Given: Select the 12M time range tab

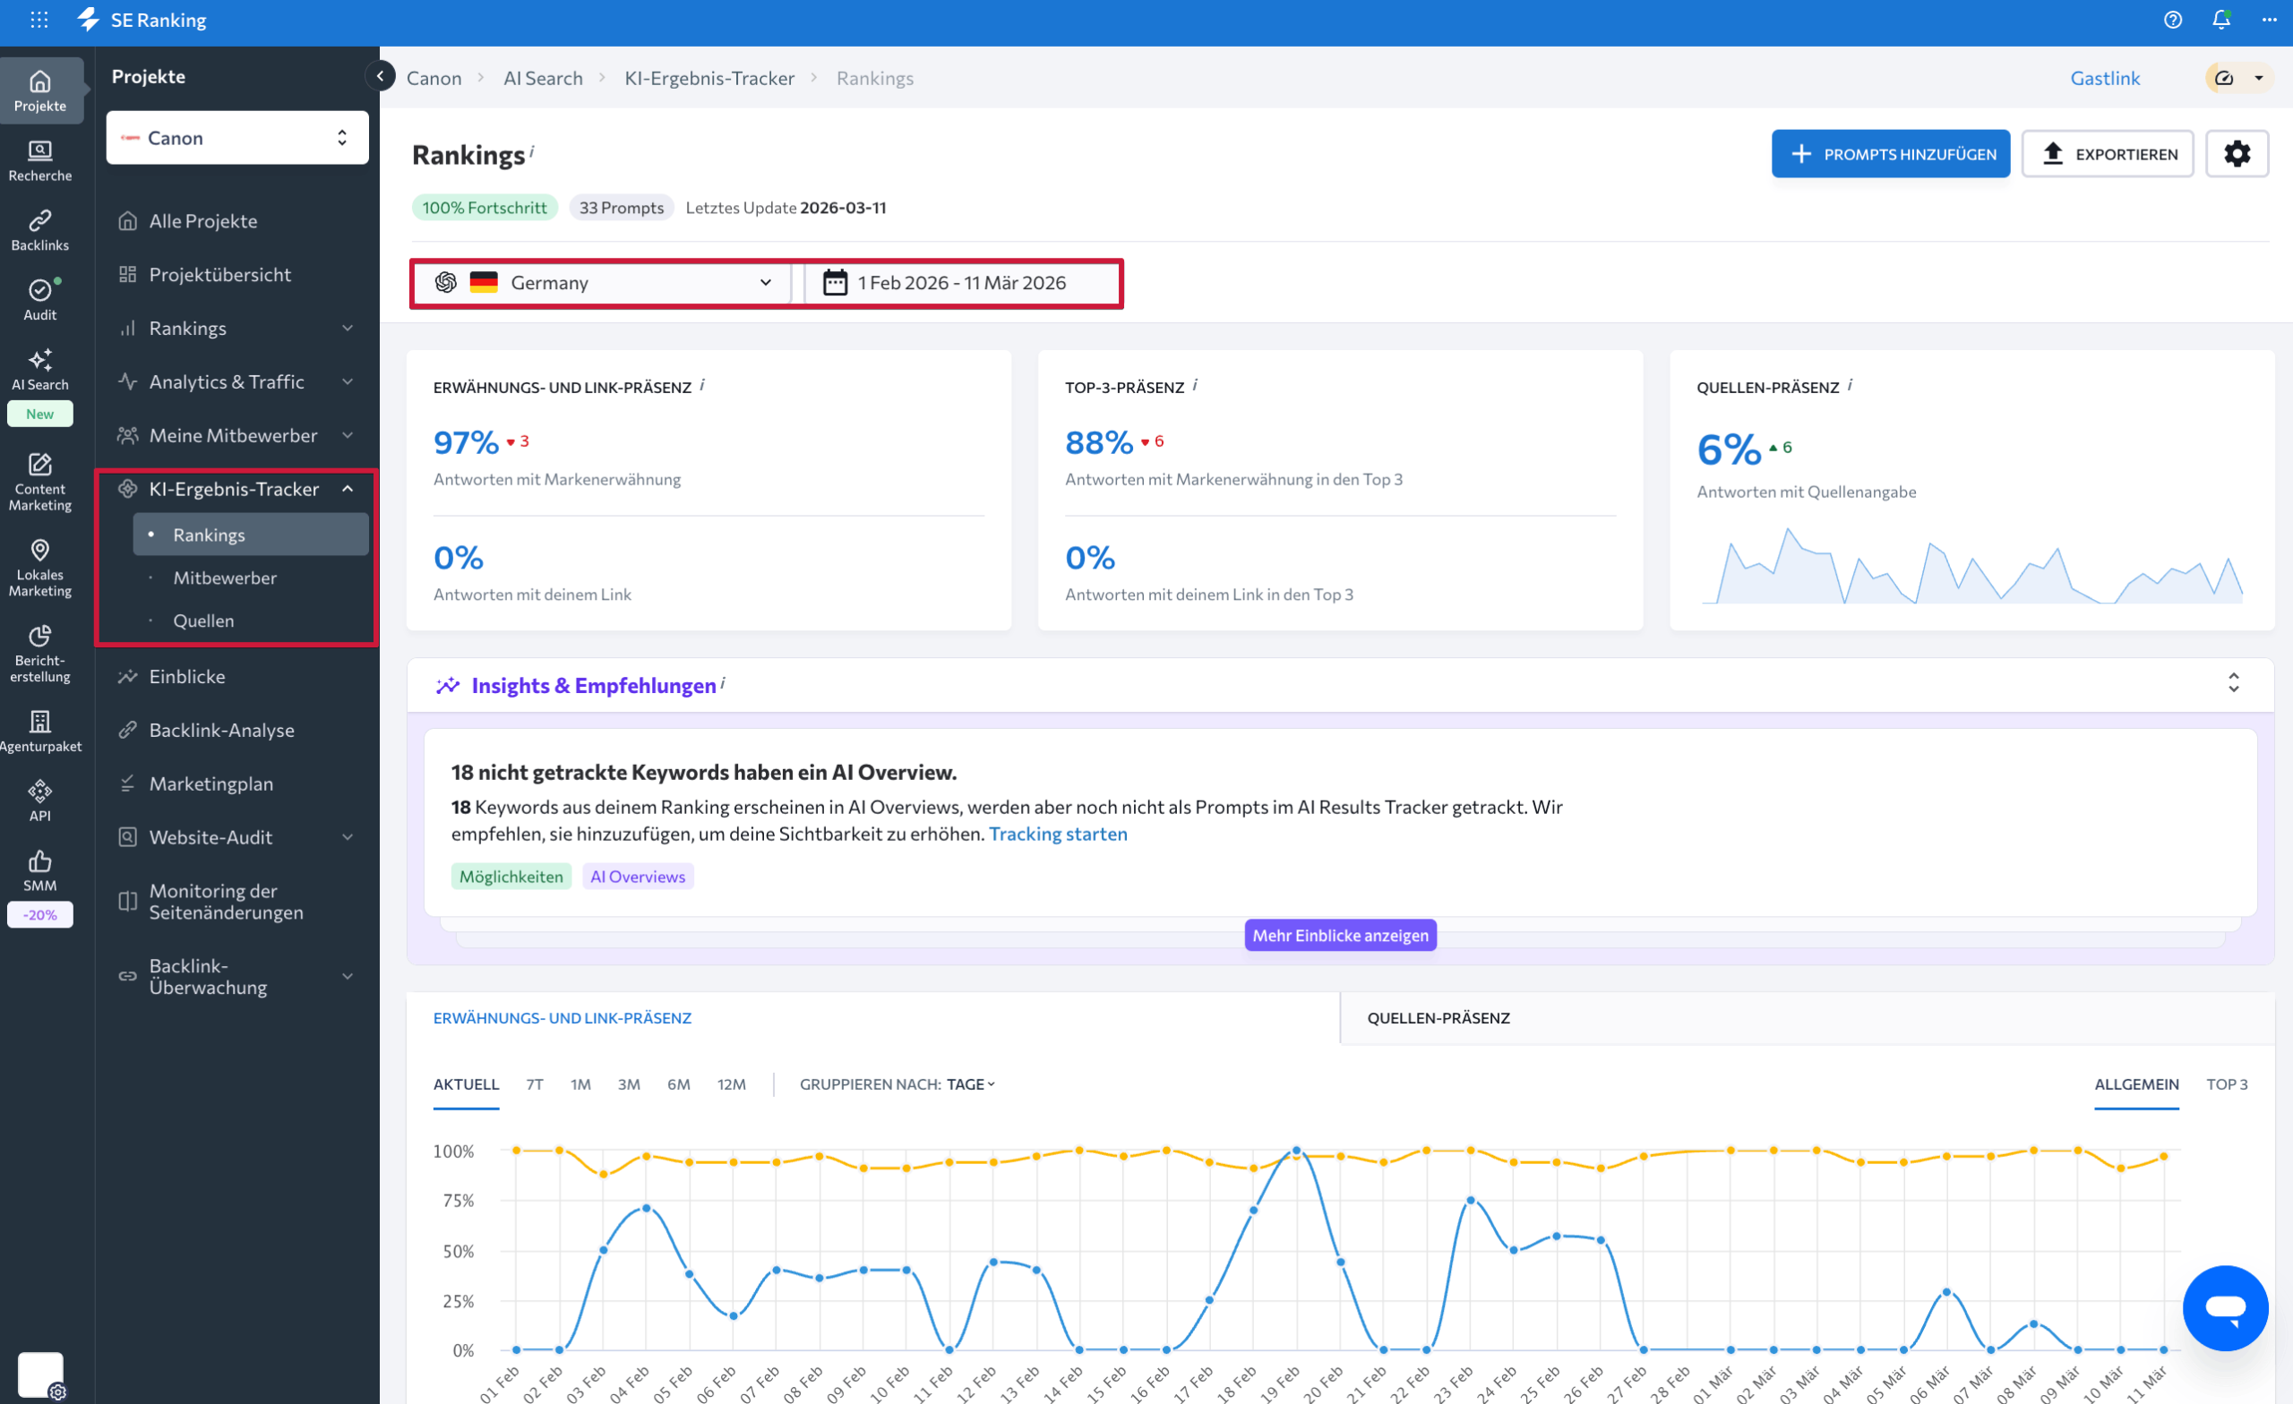Looking at the screenshot, I should (x=732, y=1084).
